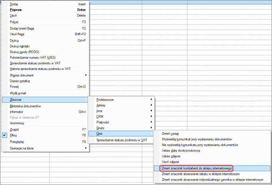Choose Wyślij e-mail
272x185 pixels.
tap(45, 93)
